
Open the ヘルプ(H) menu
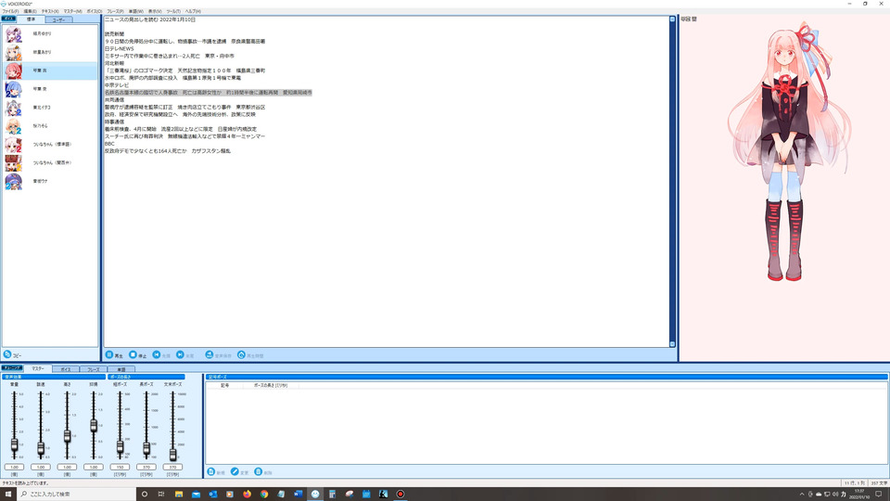(x=193, y=11)
